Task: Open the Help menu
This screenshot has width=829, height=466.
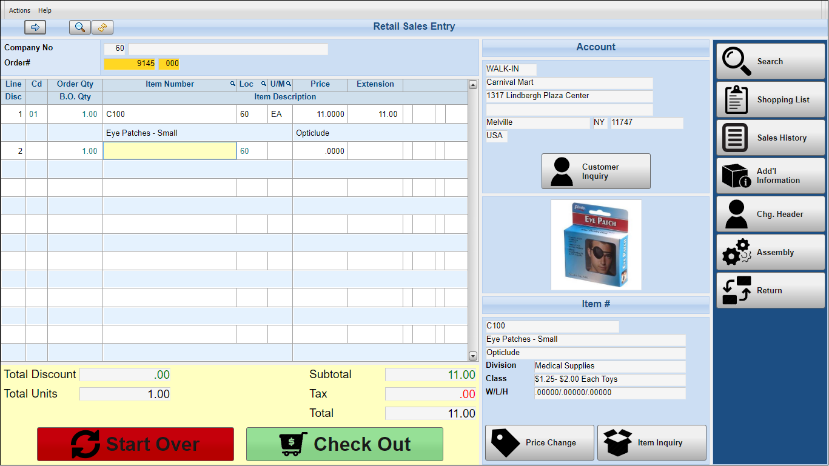Action: click(x=45, y=10)
